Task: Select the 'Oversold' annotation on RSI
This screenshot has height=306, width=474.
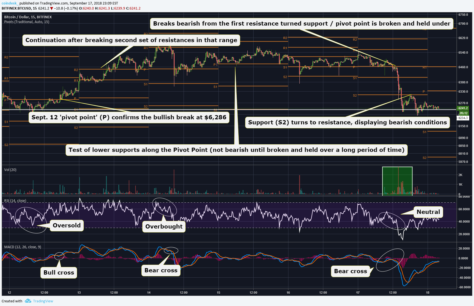Action: 67,225
